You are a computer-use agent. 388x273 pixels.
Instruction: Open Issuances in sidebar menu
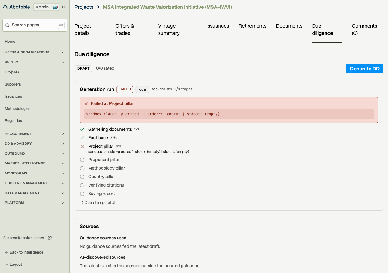coord(13,96)
